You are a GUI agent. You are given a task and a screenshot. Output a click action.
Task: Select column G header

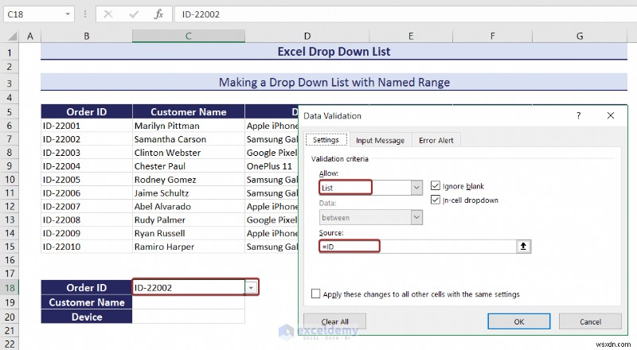[580, 36]
